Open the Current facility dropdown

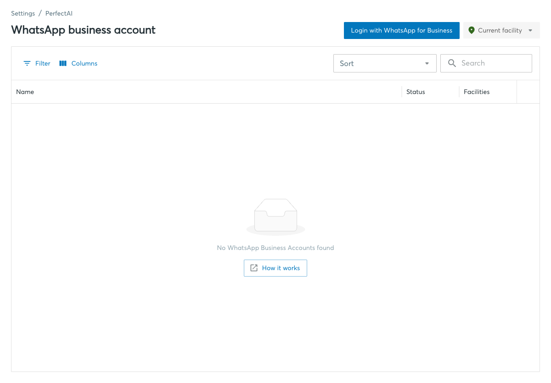click(x=501, y=30)
